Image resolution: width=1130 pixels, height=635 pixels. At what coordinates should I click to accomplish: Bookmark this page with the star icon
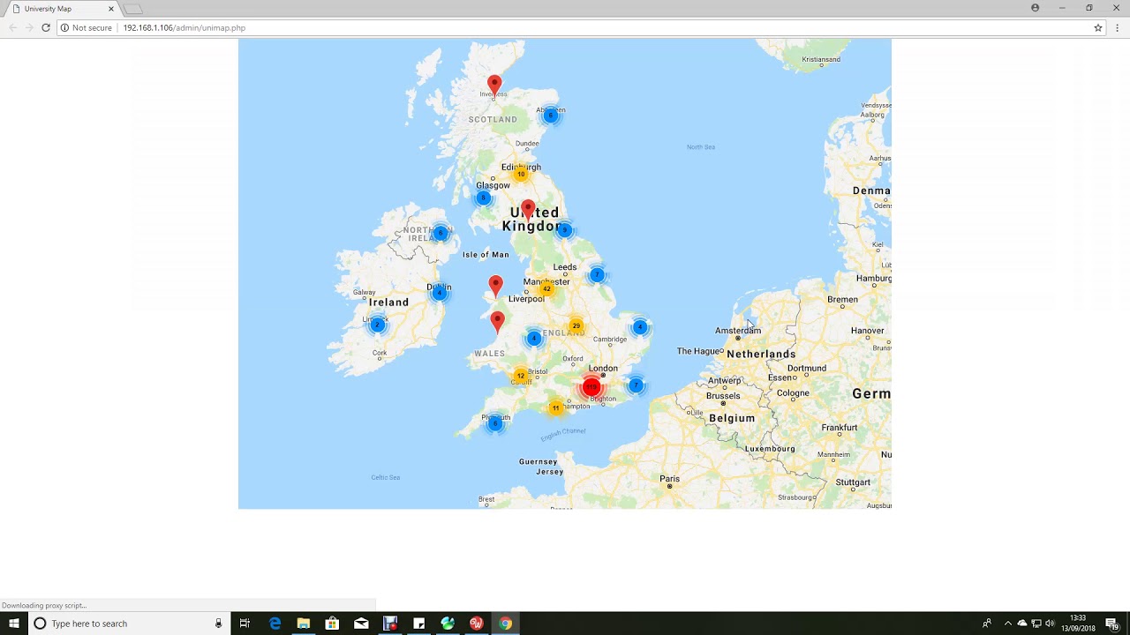1098,27
